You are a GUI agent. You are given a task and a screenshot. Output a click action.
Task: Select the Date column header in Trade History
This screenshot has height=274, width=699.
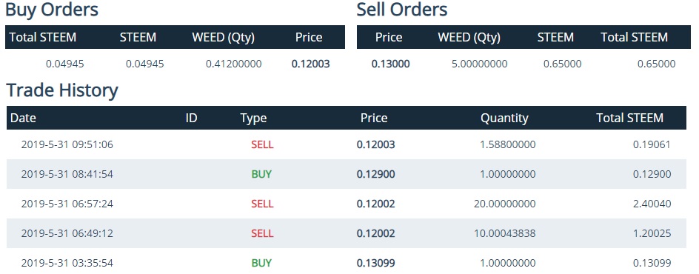[23, 118]
